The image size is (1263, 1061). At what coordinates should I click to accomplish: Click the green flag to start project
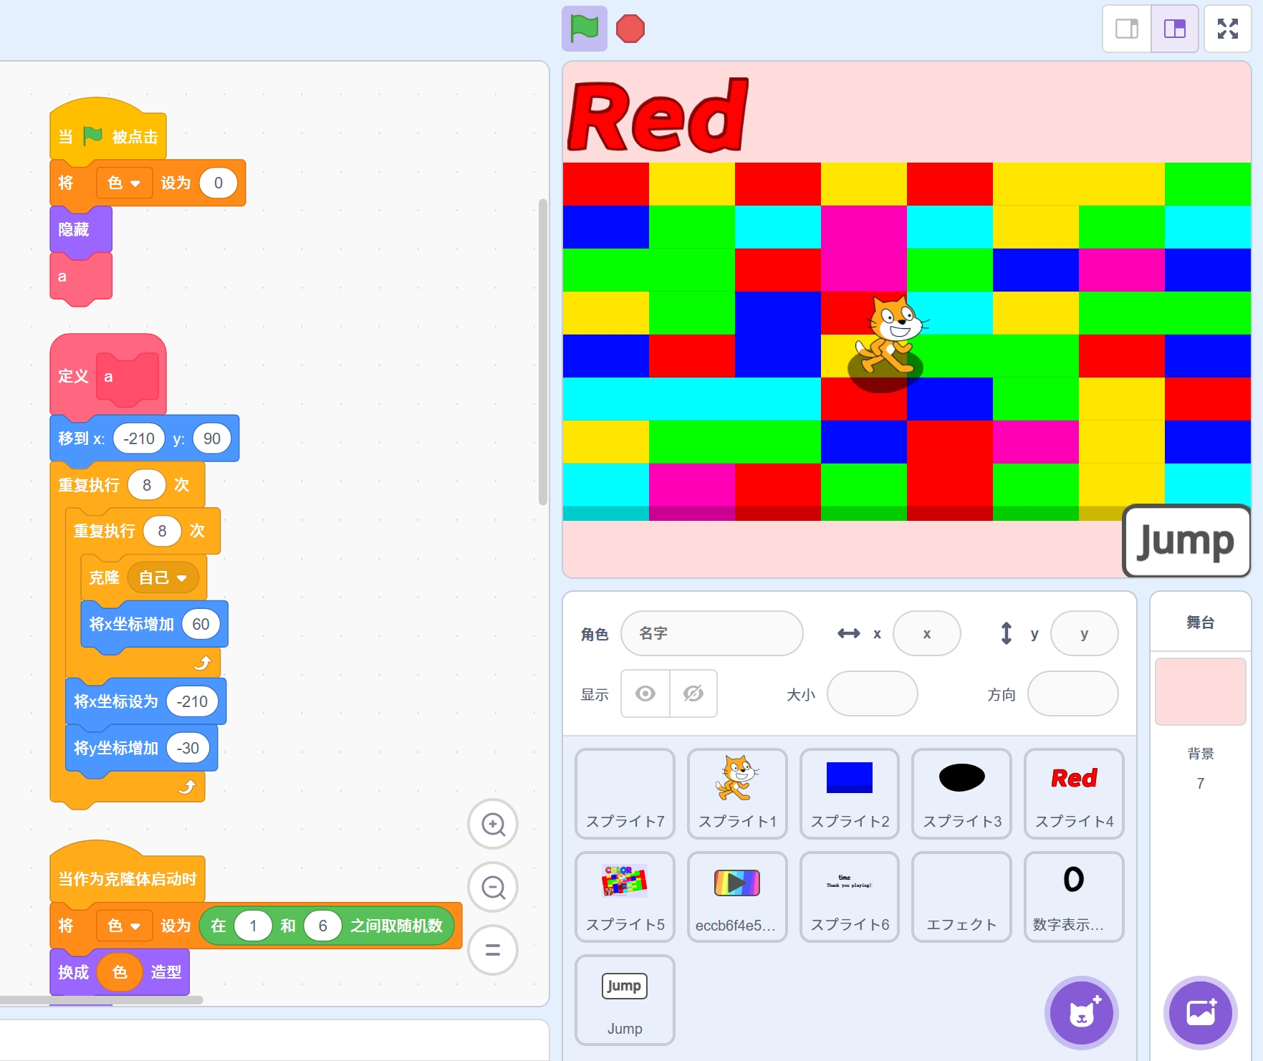(x=584, y=29)
